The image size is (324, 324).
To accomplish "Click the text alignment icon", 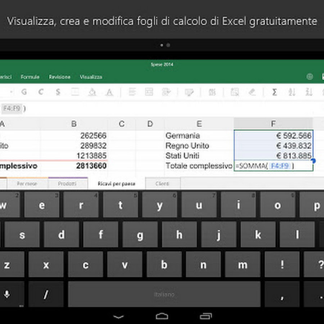I will [x=132, y=92].
